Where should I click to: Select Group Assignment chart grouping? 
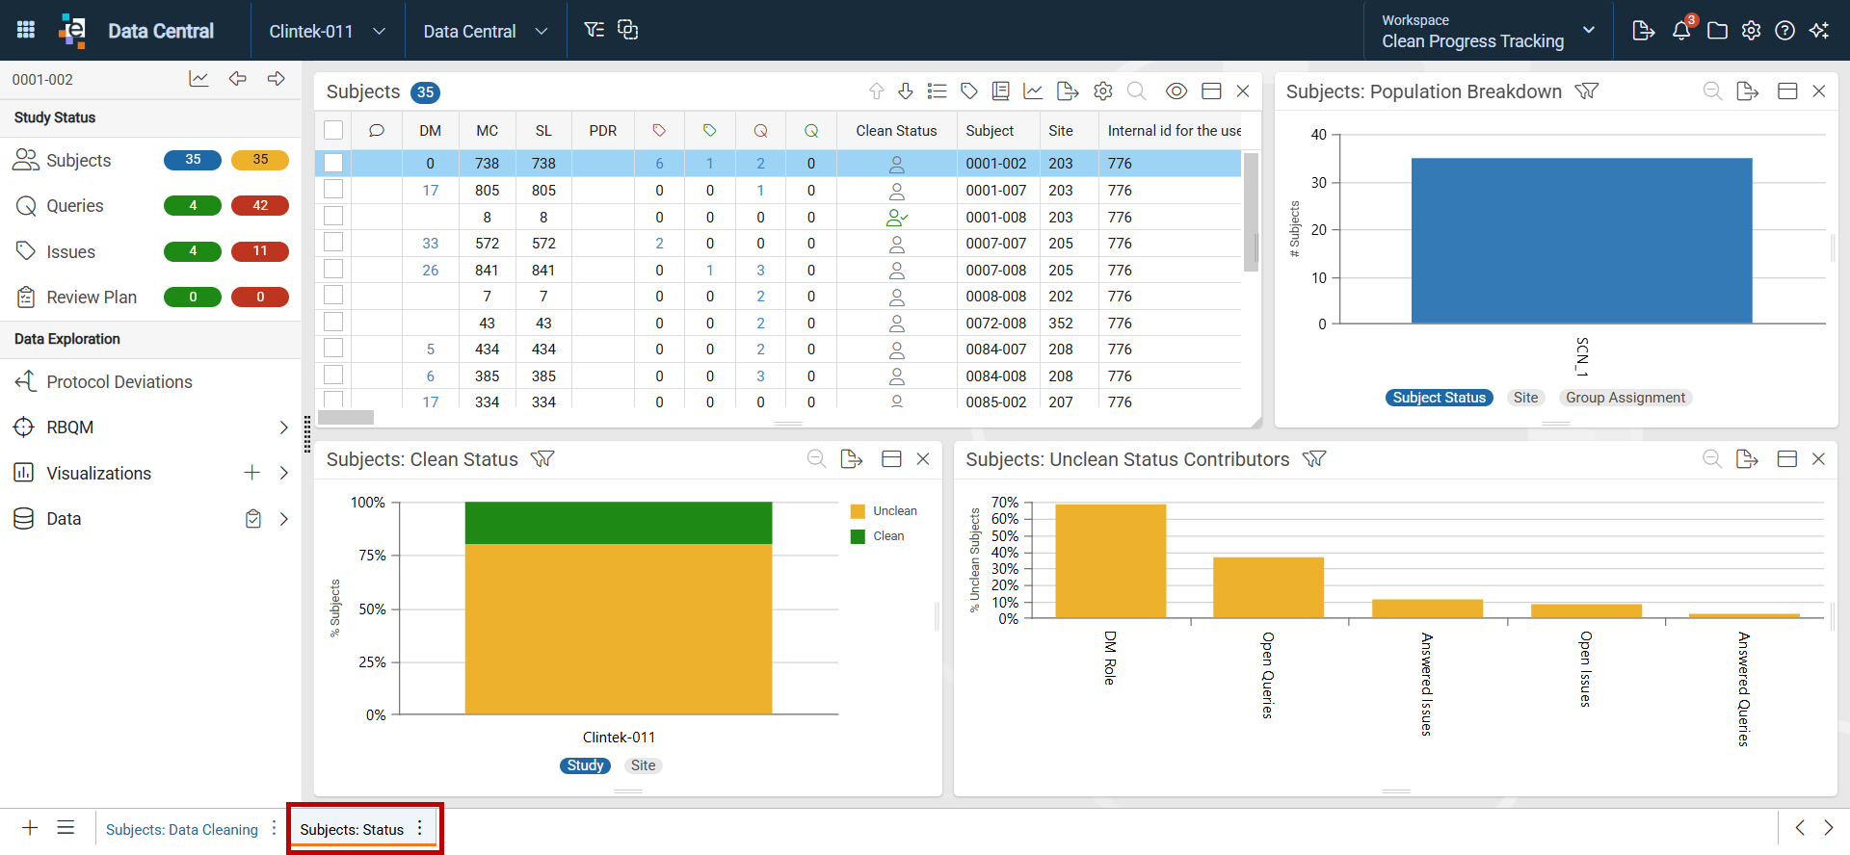coord(1625,398)
